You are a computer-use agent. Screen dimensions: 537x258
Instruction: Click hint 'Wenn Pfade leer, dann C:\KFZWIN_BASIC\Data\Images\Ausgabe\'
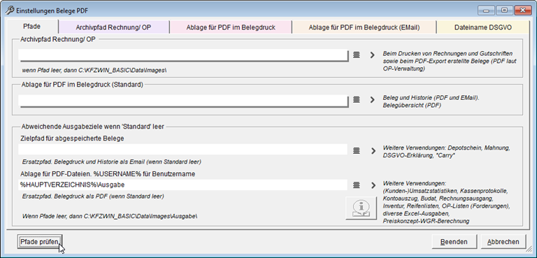pos(110,217)
